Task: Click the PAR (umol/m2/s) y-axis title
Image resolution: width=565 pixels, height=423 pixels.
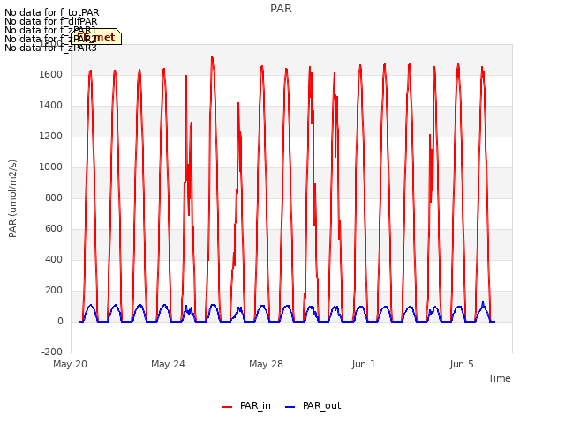Action: coord(12,198)
